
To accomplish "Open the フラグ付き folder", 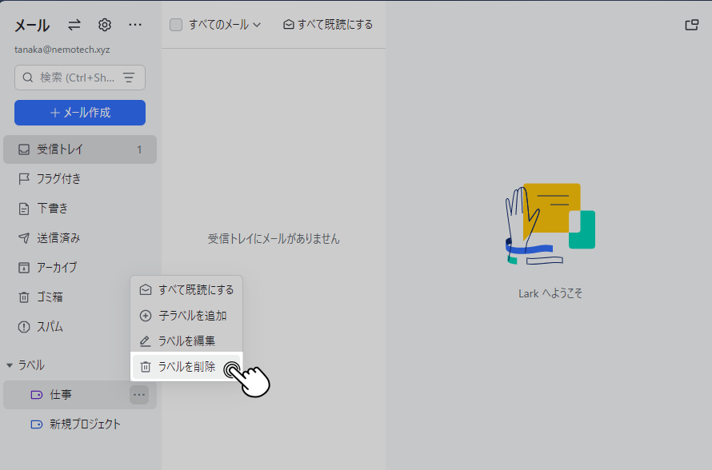I will (x=58, y=179).
